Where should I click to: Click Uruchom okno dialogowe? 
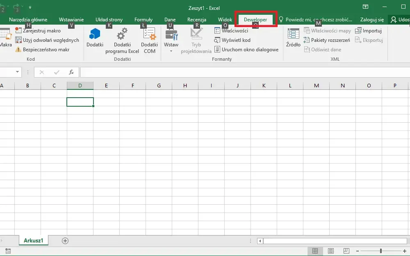[x=246, y=50]
